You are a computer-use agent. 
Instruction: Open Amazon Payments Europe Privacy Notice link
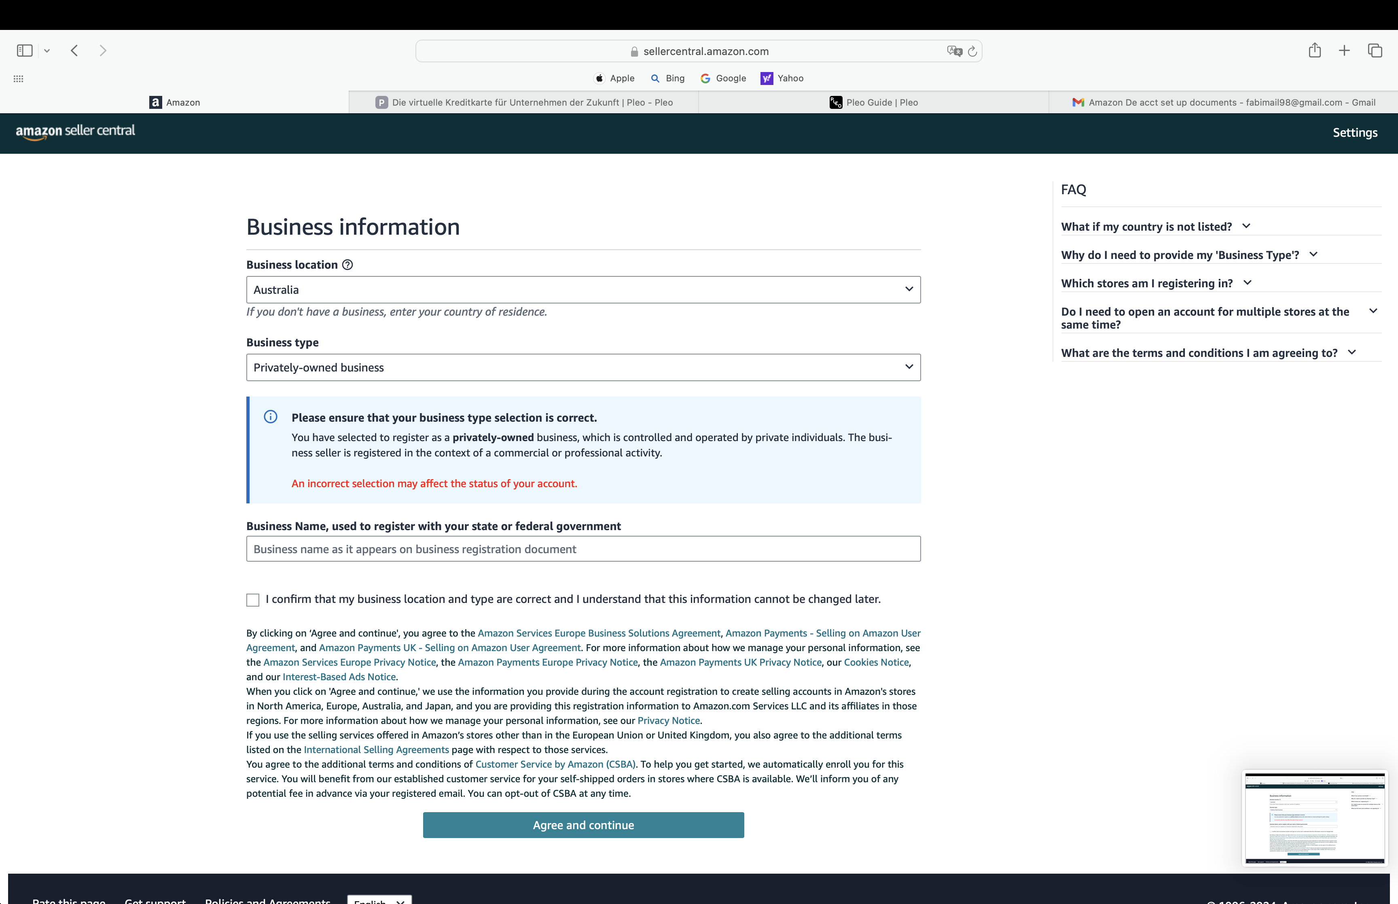pyautogui.click(x=548, y=662)
